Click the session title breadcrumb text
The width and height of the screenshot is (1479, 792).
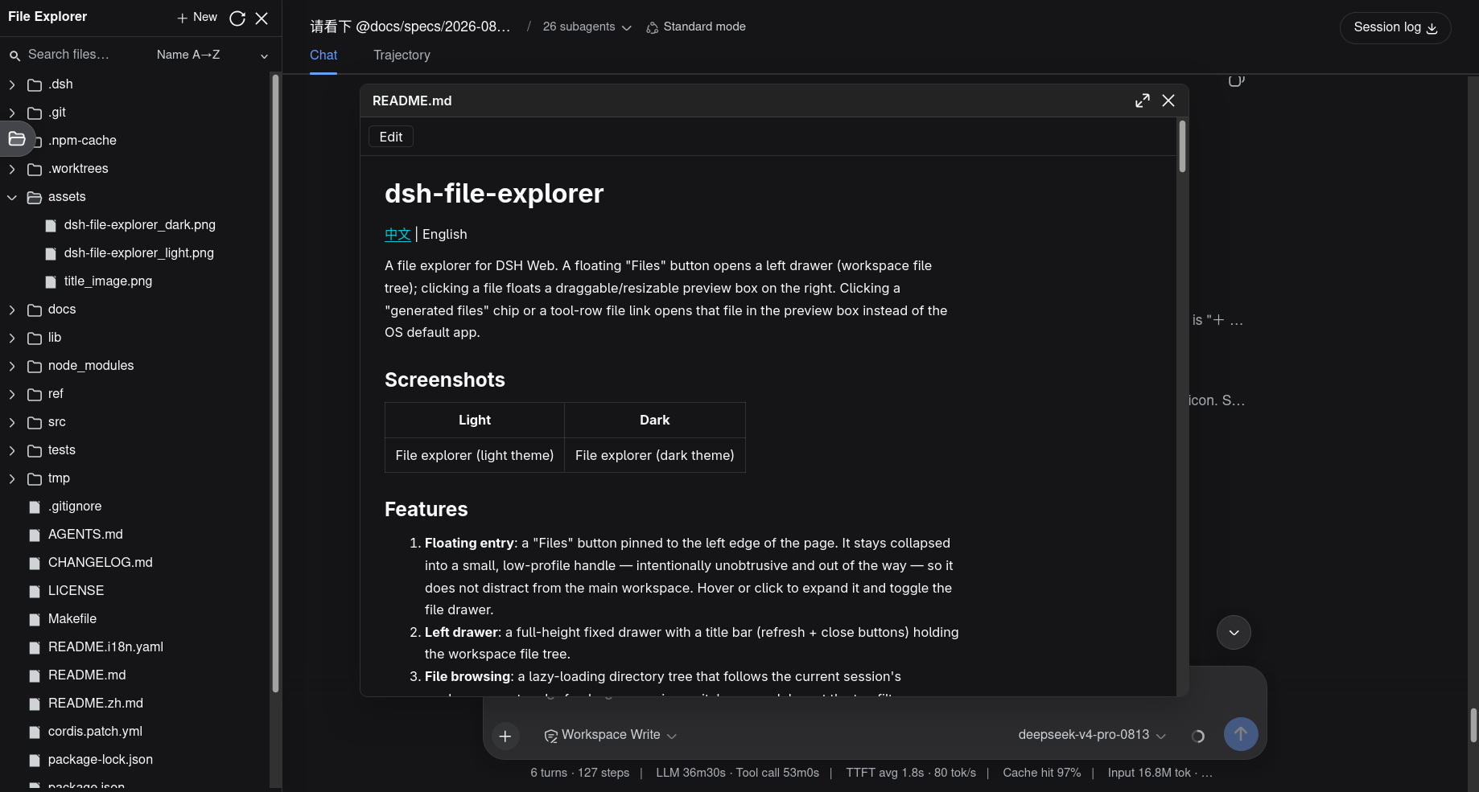pyautogui.click(x=410, y=27)
